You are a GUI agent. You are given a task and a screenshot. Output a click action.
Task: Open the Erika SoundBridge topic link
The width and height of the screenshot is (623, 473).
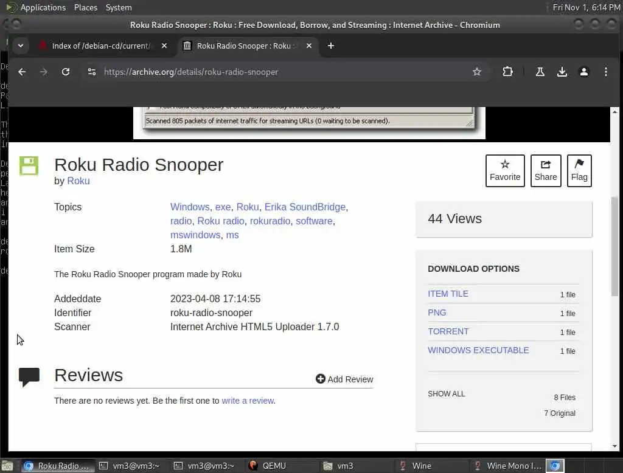coord(305,207)
